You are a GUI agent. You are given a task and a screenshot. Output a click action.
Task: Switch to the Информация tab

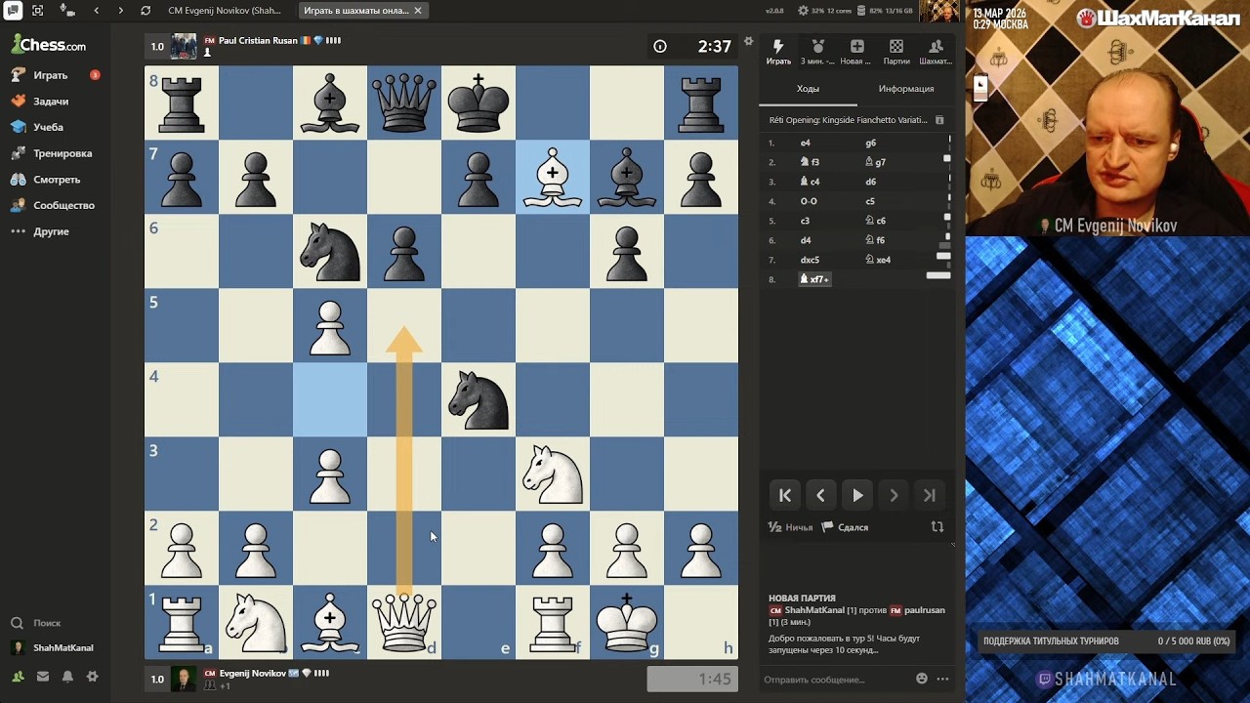906,89
